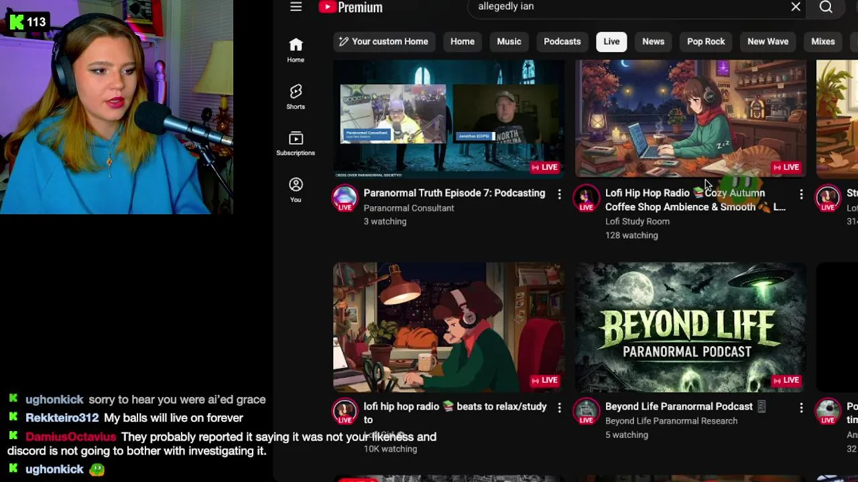Open lofi beats to relax/study thumbnail
Image resolution: width=858 pixels, height=482 pixels.
pos(448,327)
